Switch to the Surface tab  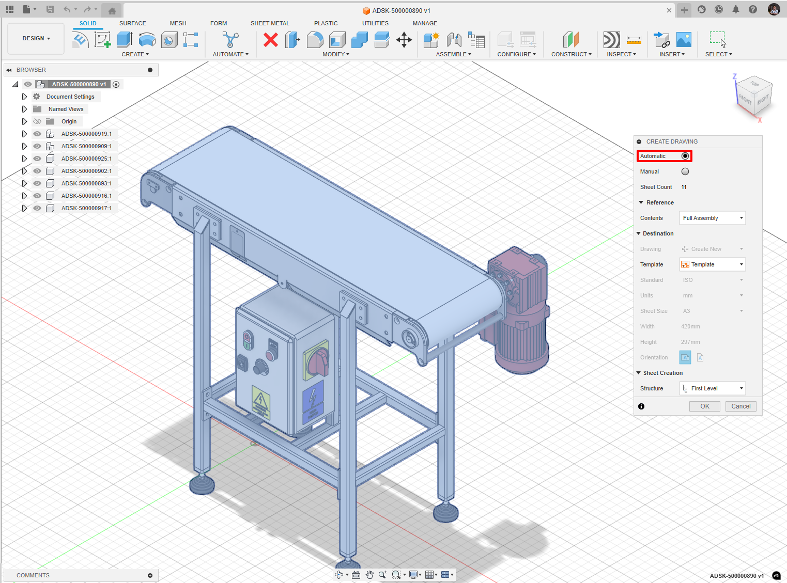pos(133,23)
